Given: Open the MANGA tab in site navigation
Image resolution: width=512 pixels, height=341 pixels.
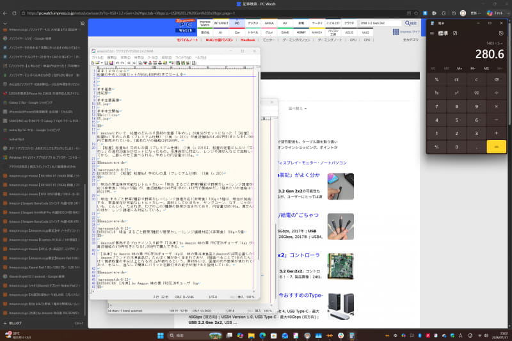Looking at the screenshot, I should (x=317, y=33).
